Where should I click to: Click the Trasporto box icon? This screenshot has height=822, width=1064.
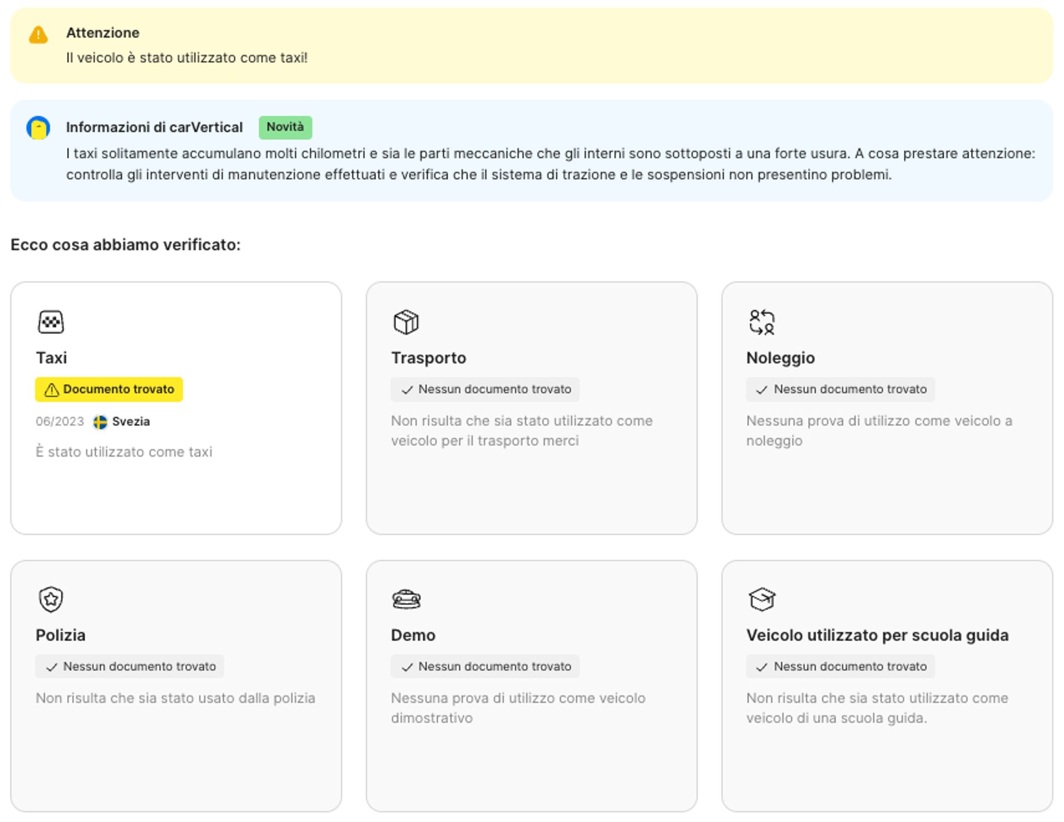(x=406, y=322)
